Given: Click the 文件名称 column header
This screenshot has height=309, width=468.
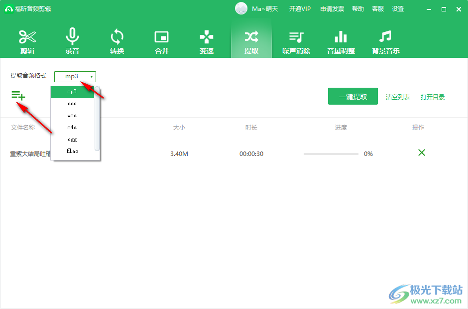Looking at the screenshot, I should coord(23,128).
